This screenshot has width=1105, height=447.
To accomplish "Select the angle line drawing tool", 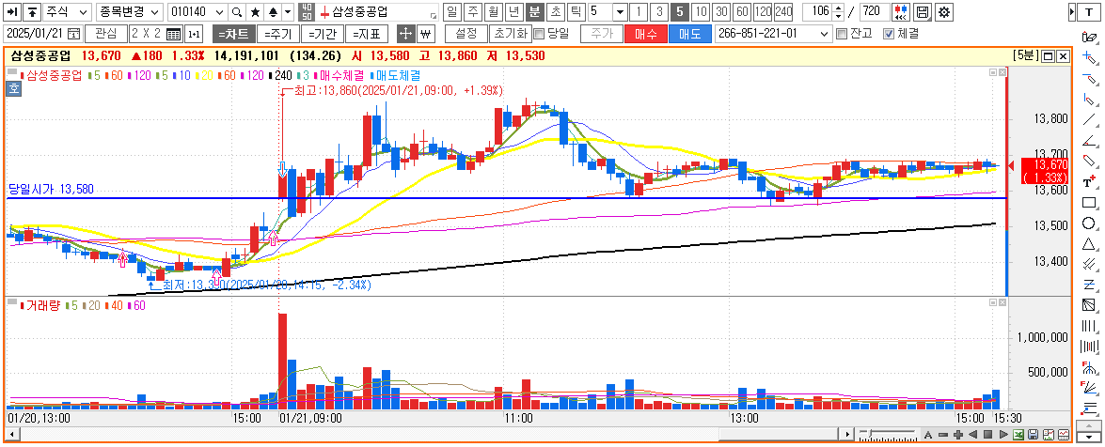I will coord(1090,141).
